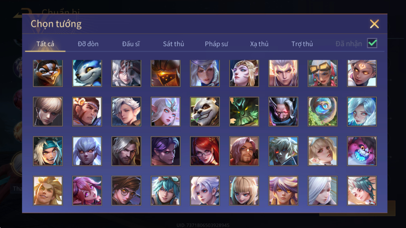Pick the orange raccoon hero portrait
Viewport: 406px width, 228px height.
[x=48, y=73]
